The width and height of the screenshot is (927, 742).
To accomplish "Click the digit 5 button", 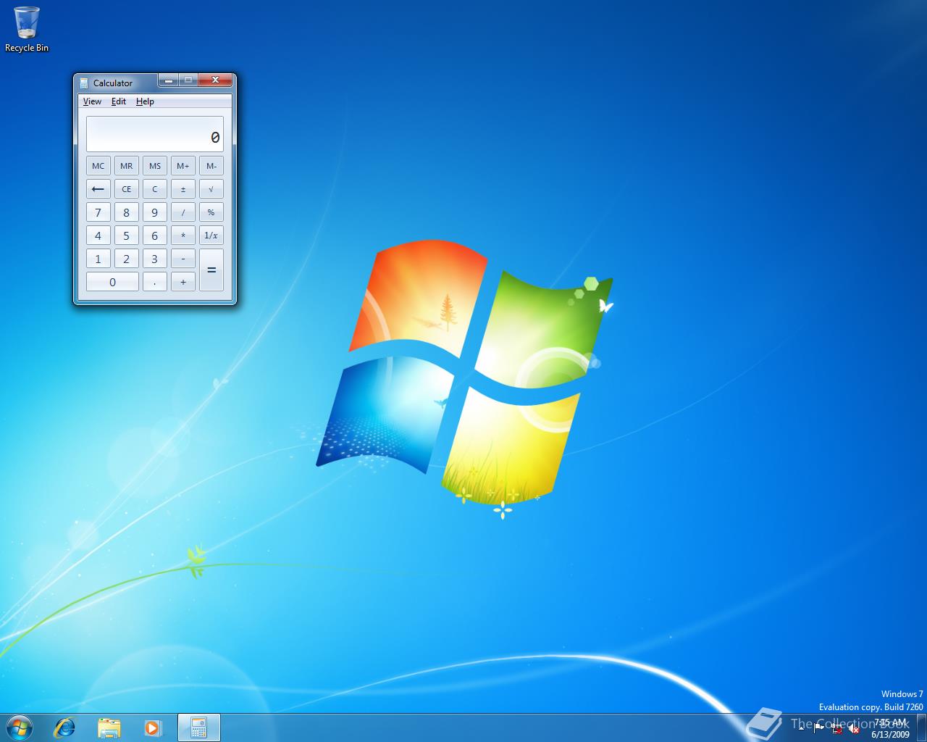I will (126, 235).
